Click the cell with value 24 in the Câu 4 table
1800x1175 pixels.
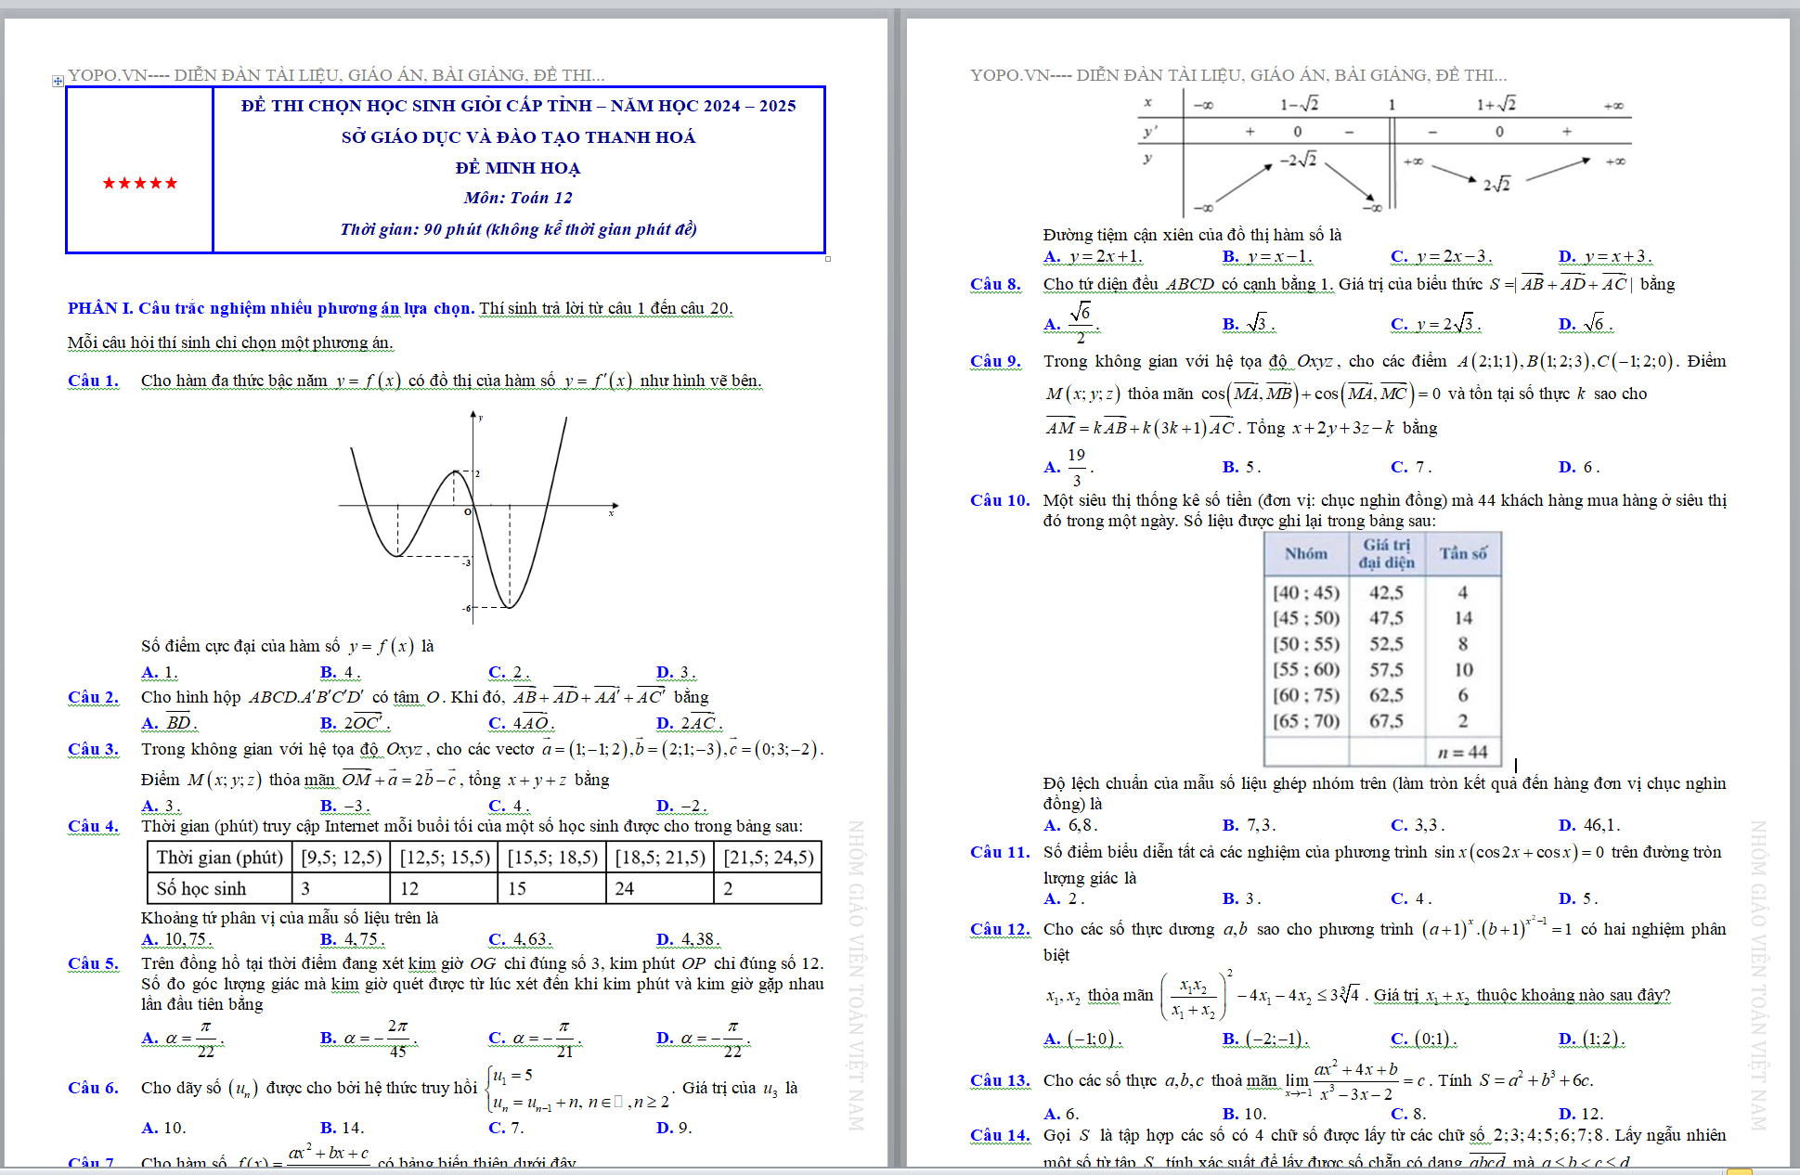660,888
